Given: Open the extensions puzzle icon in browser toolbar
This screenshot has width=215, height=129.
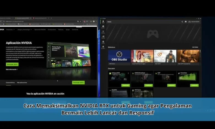Looking at the screenshot, I should pos(87,21).
